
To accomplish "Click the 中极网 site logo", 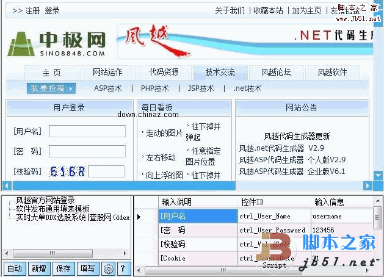I will click(x=57, y=45).
